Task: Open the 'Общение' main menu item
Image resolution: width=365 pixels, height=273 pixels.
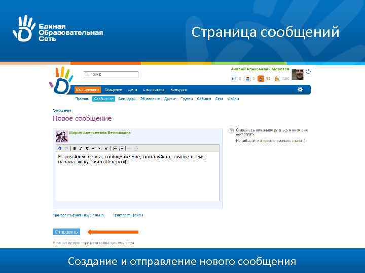Action: 114,90
